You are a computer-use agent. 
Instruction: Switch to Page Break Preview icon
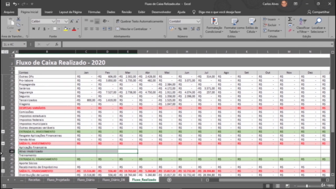tap(287, 186)
